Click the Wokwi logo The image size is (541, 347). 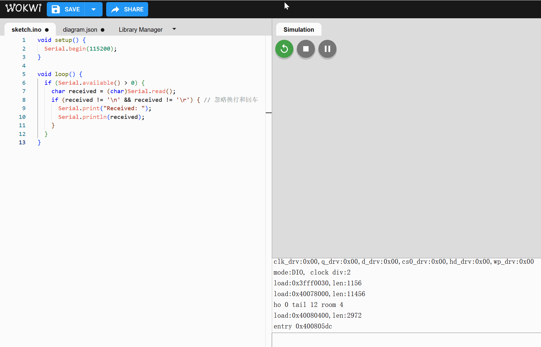click(x=23, y=8)
